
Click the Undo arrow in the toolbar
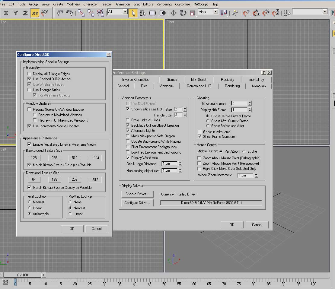pos(60,13)
